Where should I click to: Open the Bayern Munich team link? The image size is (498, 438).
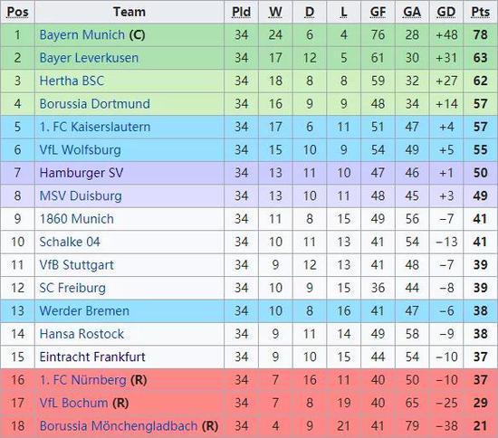(x=81, y=35)
